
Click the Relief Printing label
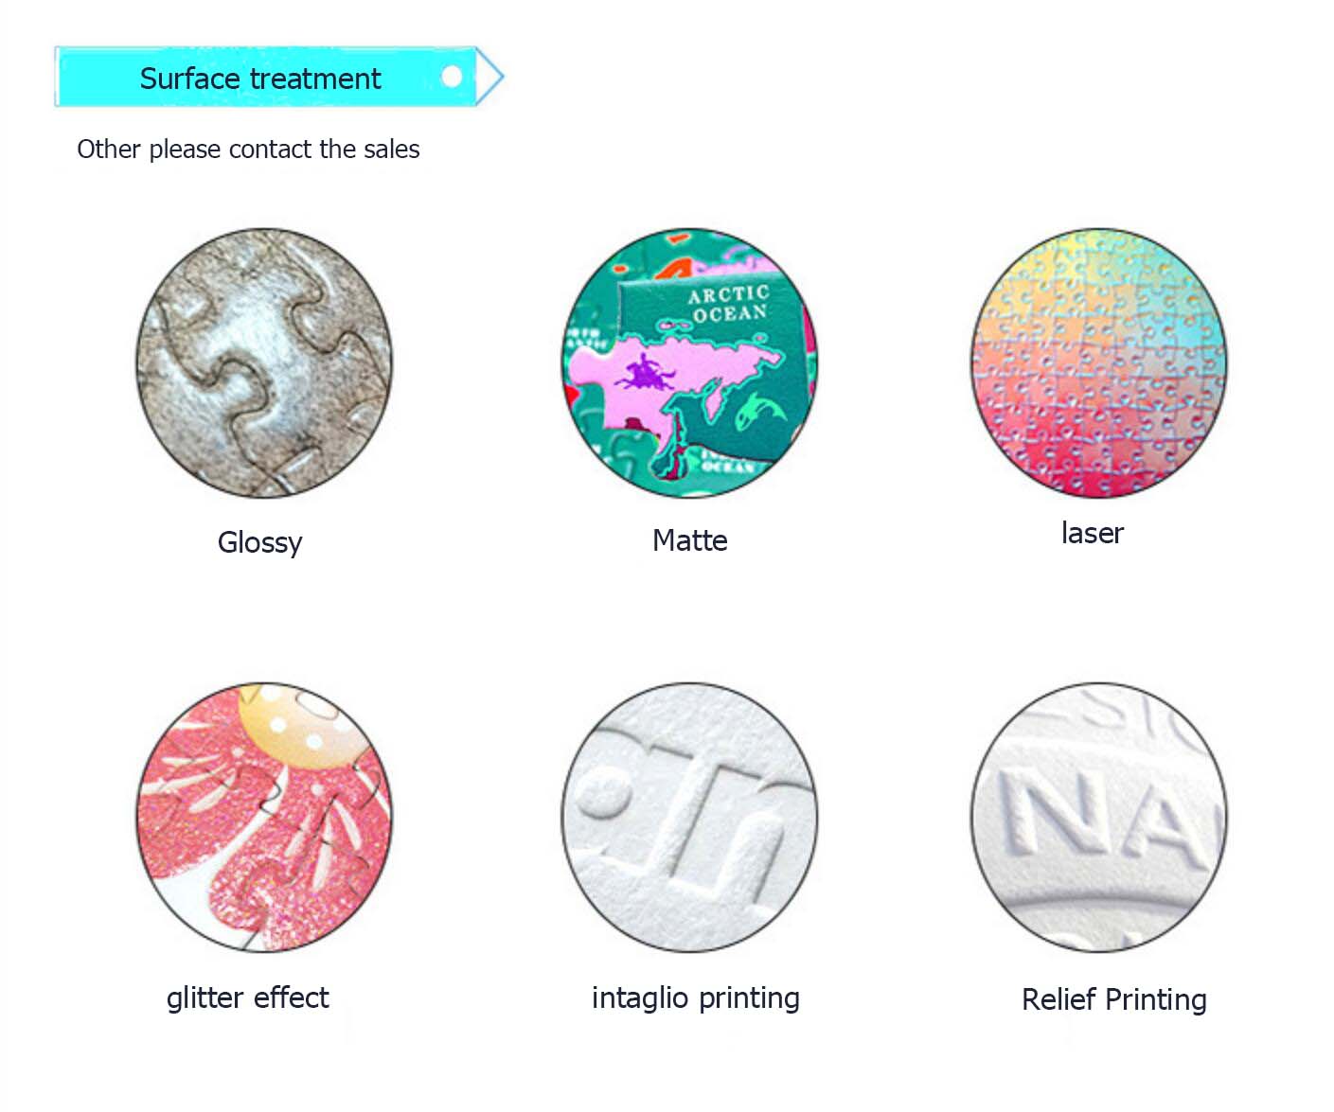1114,999
